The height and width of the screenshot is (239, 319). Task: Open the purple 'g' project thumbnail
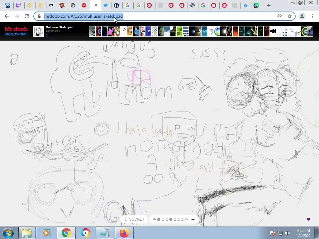tap(148, 31)
